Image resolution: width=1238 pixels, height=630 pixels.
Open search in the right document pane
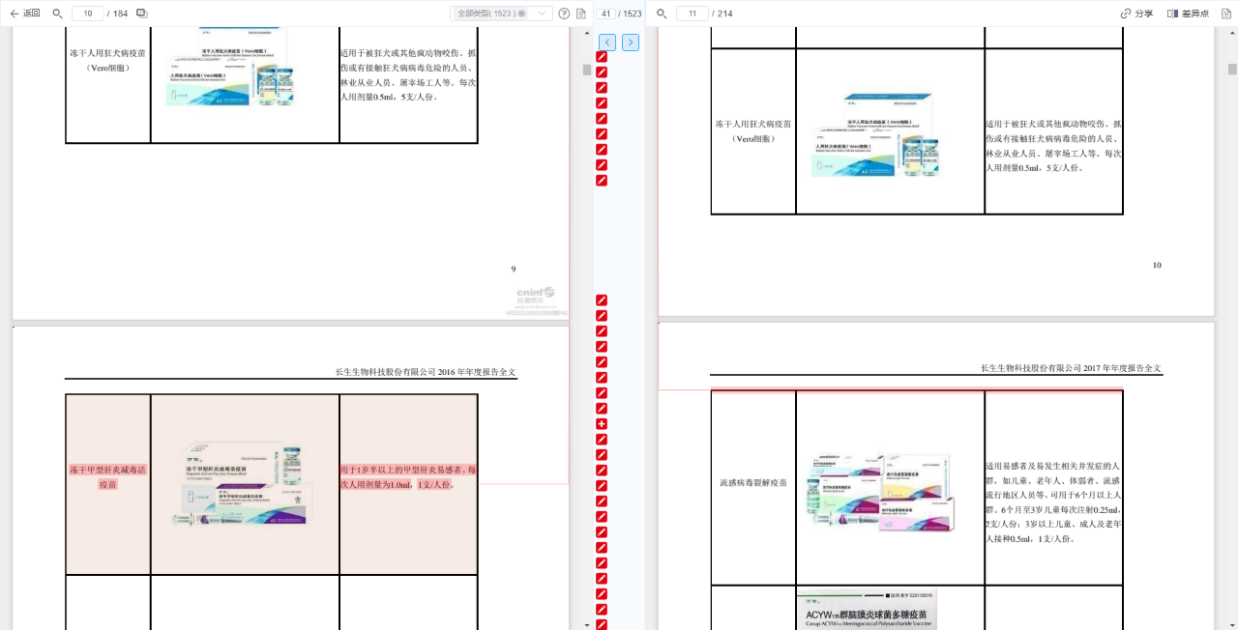pos(662,14)
